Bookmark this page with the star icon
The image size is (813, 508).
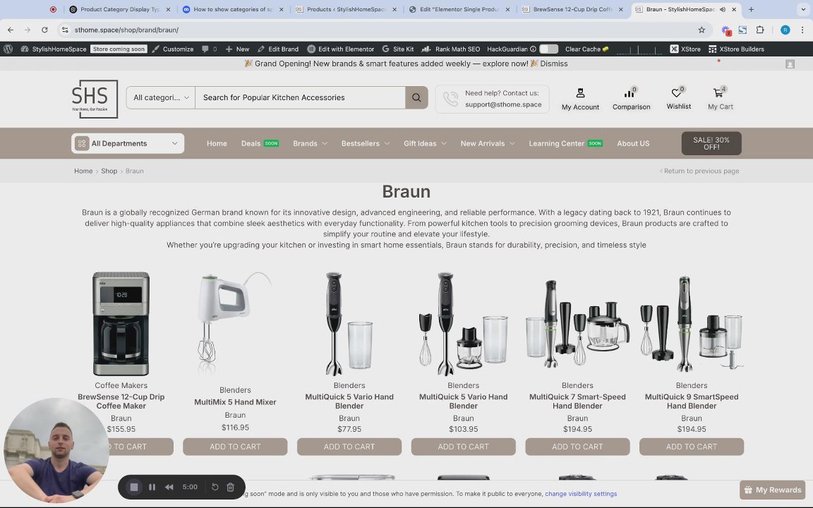pos(701,30)
